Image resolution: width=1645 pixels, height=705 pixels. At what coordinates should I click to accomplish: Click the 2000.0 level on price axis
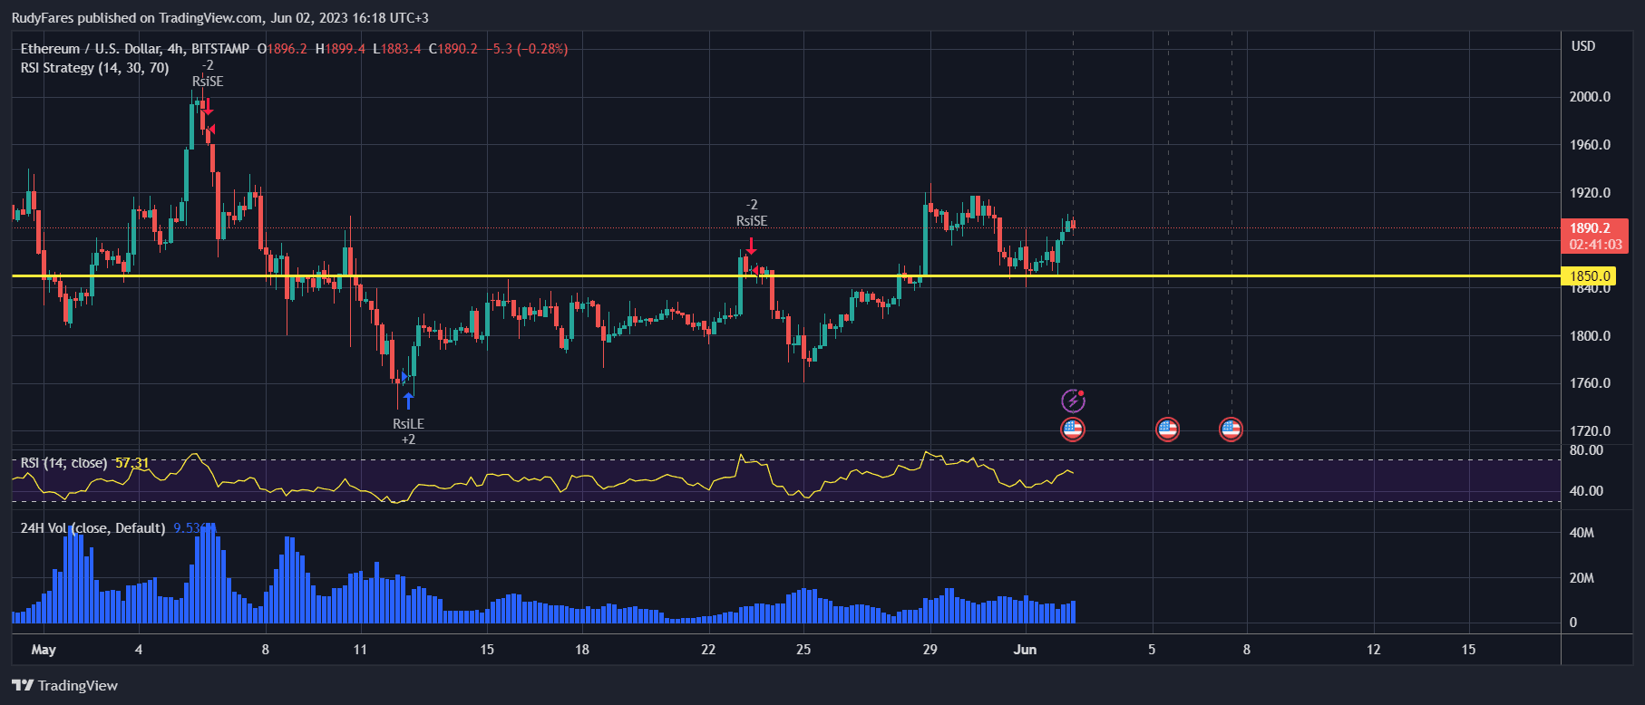click(1590, 97)
